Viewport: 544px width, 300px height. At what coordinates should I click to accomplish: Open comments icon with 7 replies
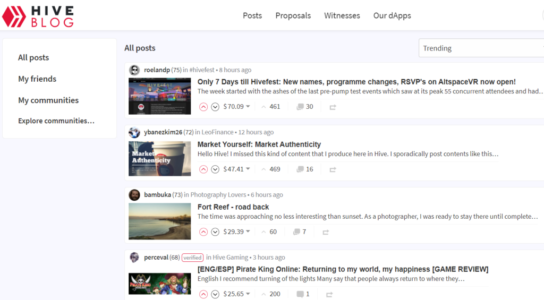pyautogui.click(x=300, y=232)
